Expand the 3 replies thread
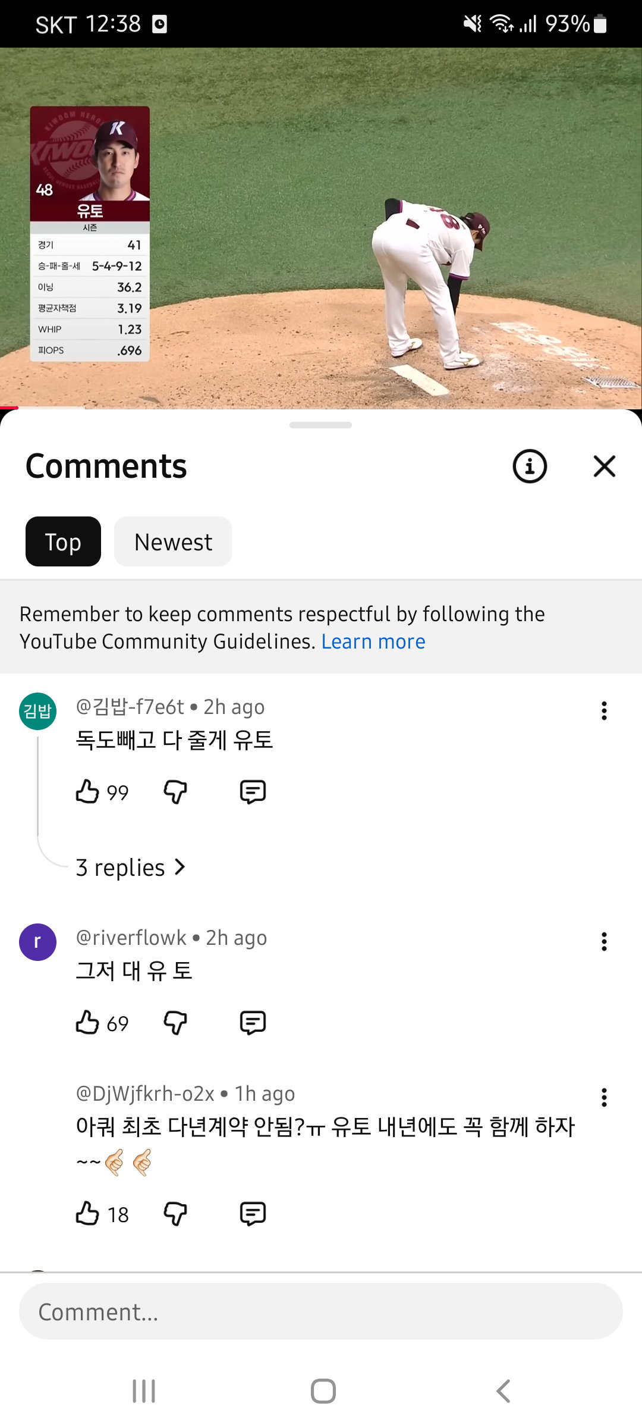 [x=131, y=868]
